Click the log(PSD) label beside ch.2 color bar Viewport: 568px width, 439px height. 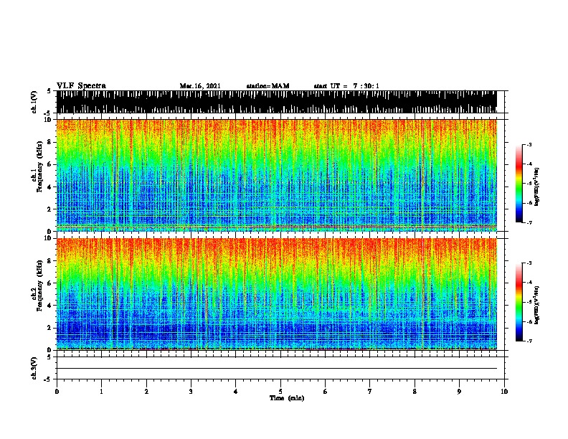[536, 305]
